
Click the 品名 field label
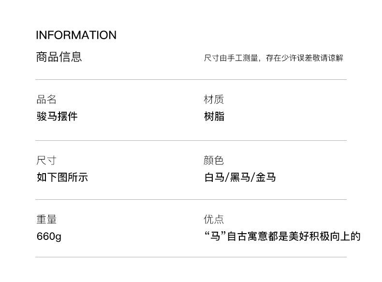[46, 100]
